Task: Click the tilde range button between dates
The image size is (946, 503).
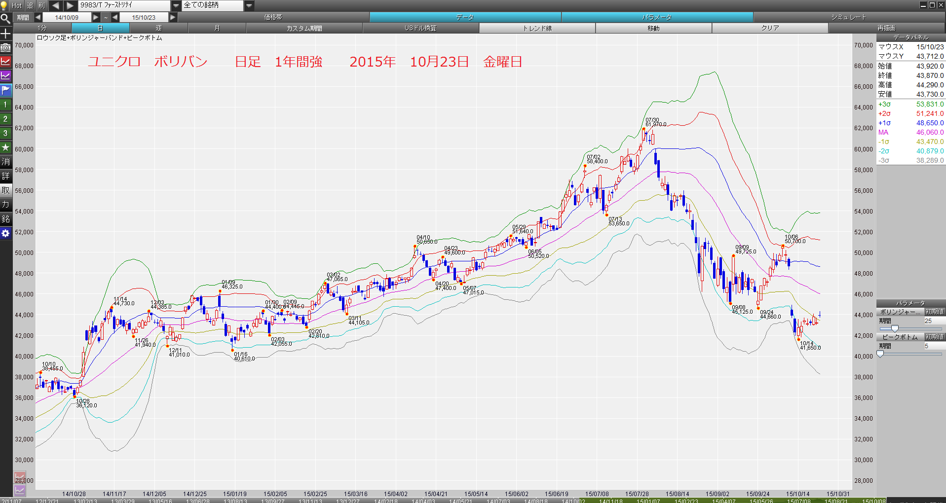Action: click(x=106, y=17)
